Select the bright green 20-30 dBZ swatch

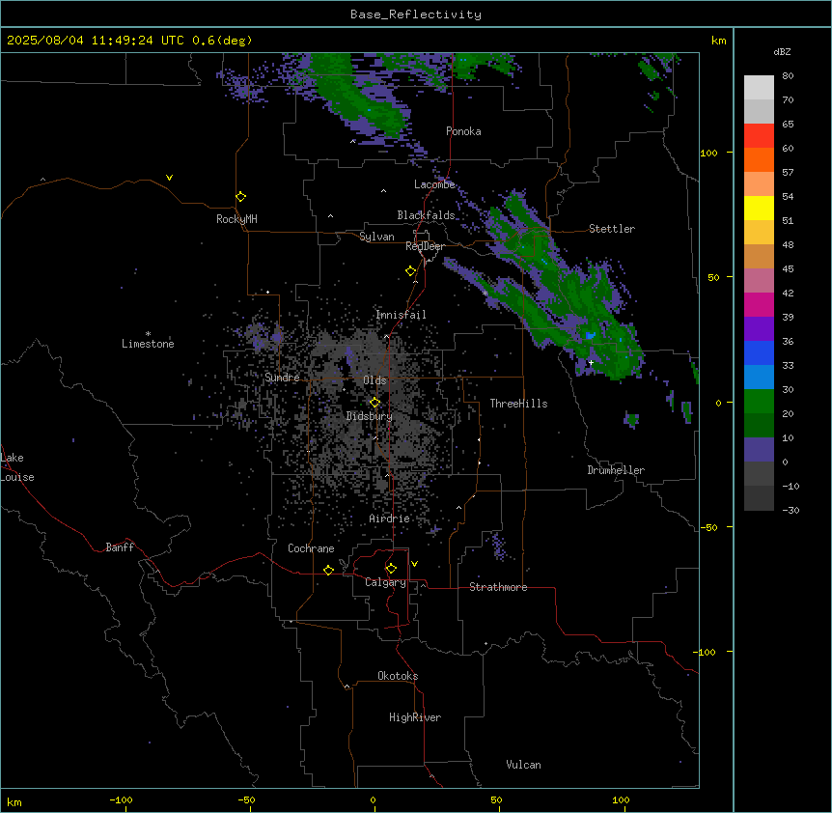tap(759, 402)
